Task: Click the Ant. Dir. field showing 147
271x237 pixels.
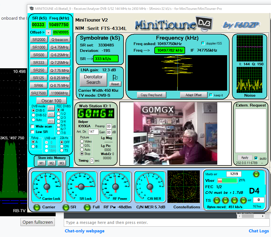Action: pos(93,132)
